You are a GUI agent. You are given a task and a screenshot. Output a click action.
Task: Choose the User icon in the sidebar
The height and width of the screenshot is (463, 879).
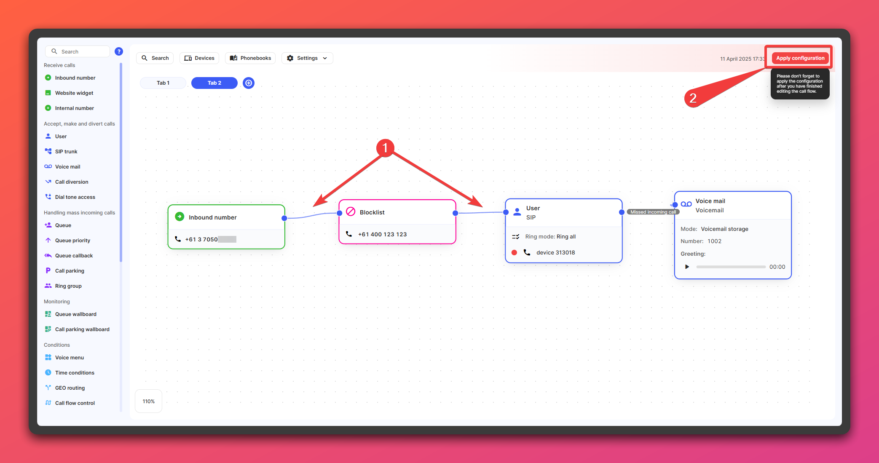click(x=48, y=136)
